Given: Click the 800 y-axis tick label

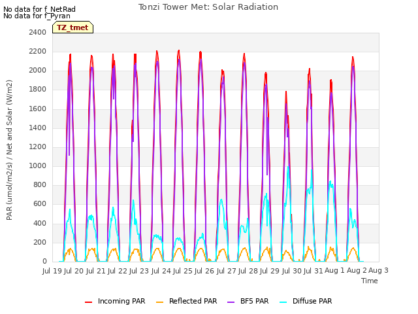Looking at the screenshot, I should pos(40,184).
